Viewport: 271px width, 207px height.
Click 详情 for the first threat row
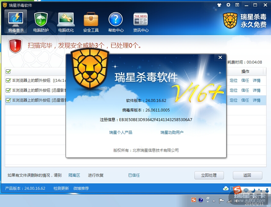(x=257, y=80)
